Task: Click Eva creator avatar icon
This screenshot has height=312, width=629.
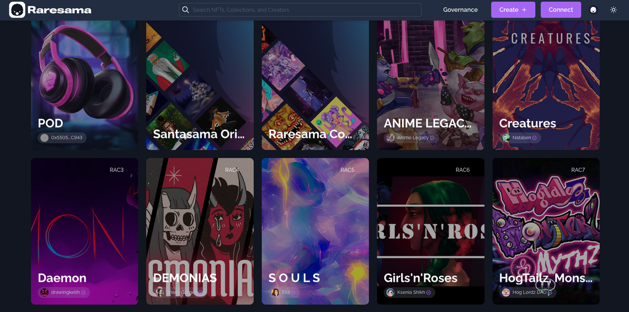Action: click(x=275, y=292)
